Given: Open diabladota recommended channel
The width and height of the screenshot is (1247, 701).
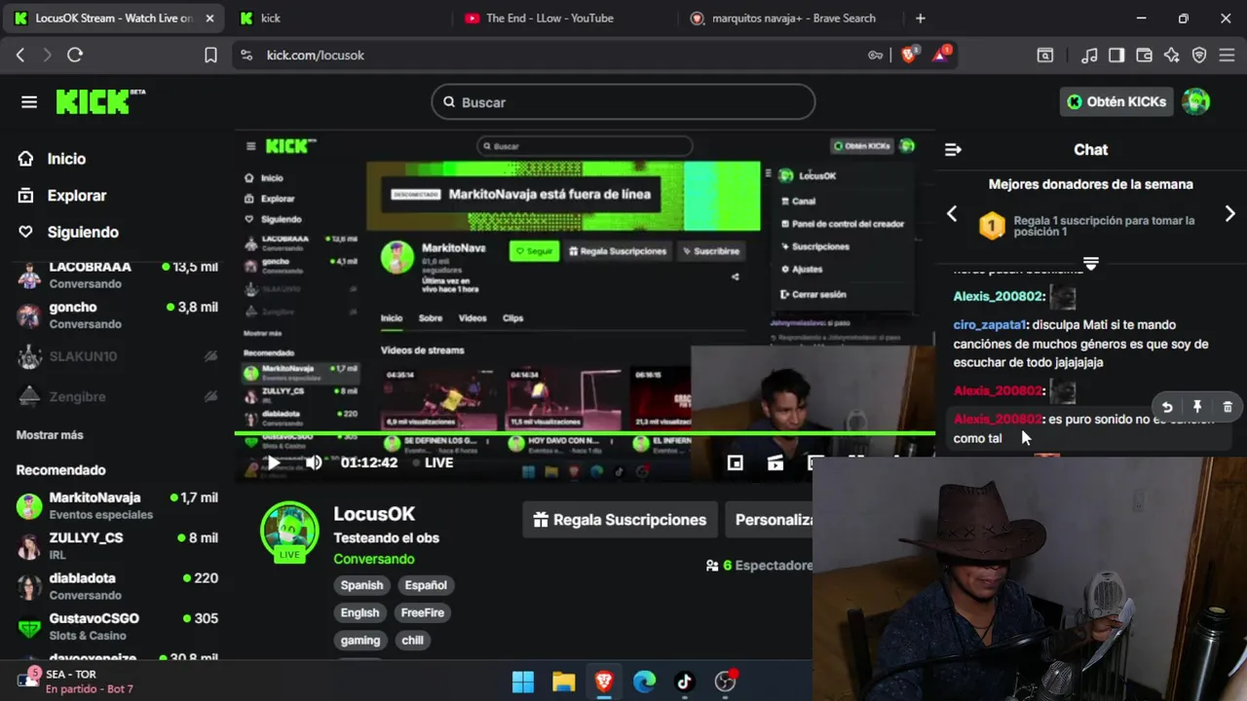Looking at the screenshot, I should [117, 586].
